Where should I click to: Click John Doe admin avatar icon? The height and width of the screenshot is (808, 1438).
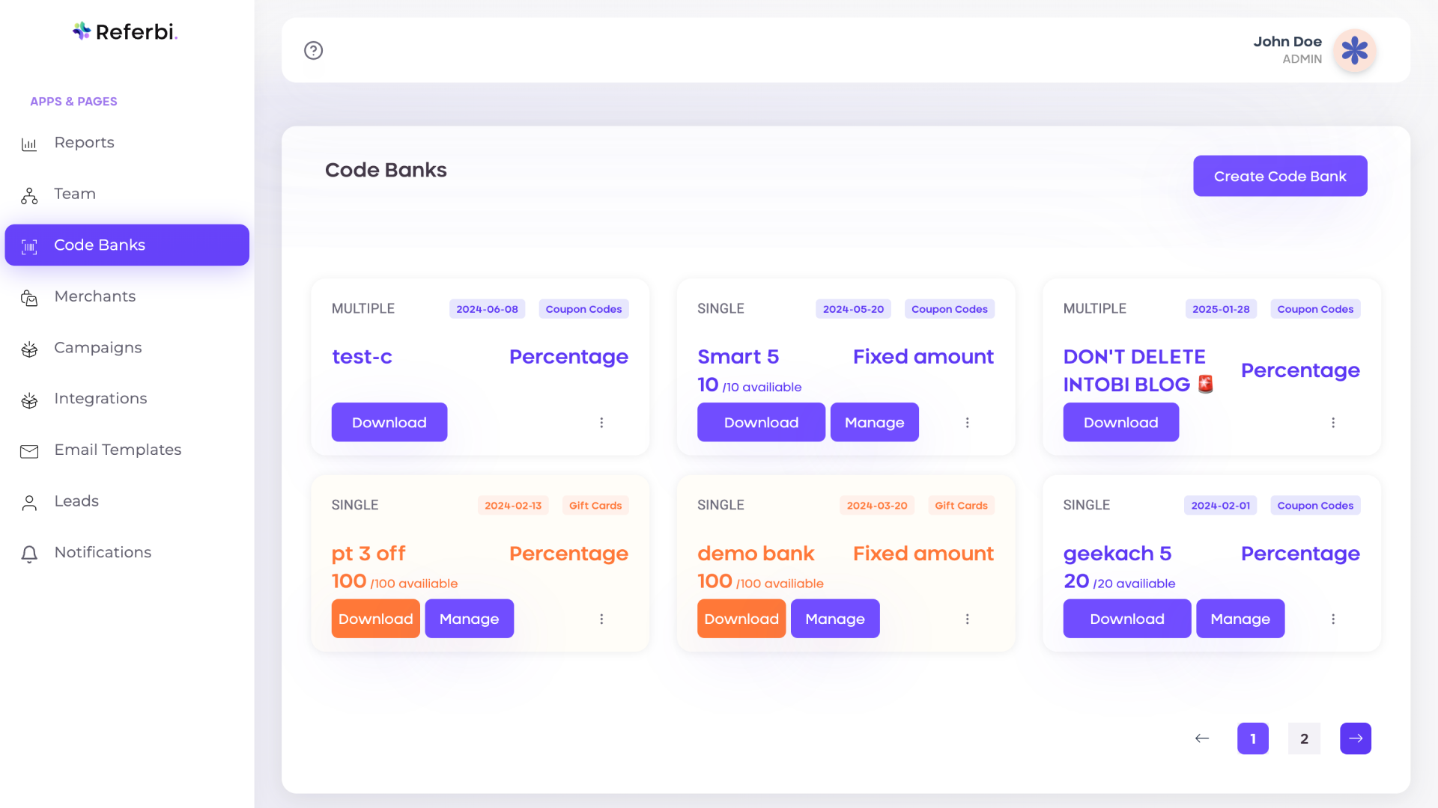pos(1356,49)
